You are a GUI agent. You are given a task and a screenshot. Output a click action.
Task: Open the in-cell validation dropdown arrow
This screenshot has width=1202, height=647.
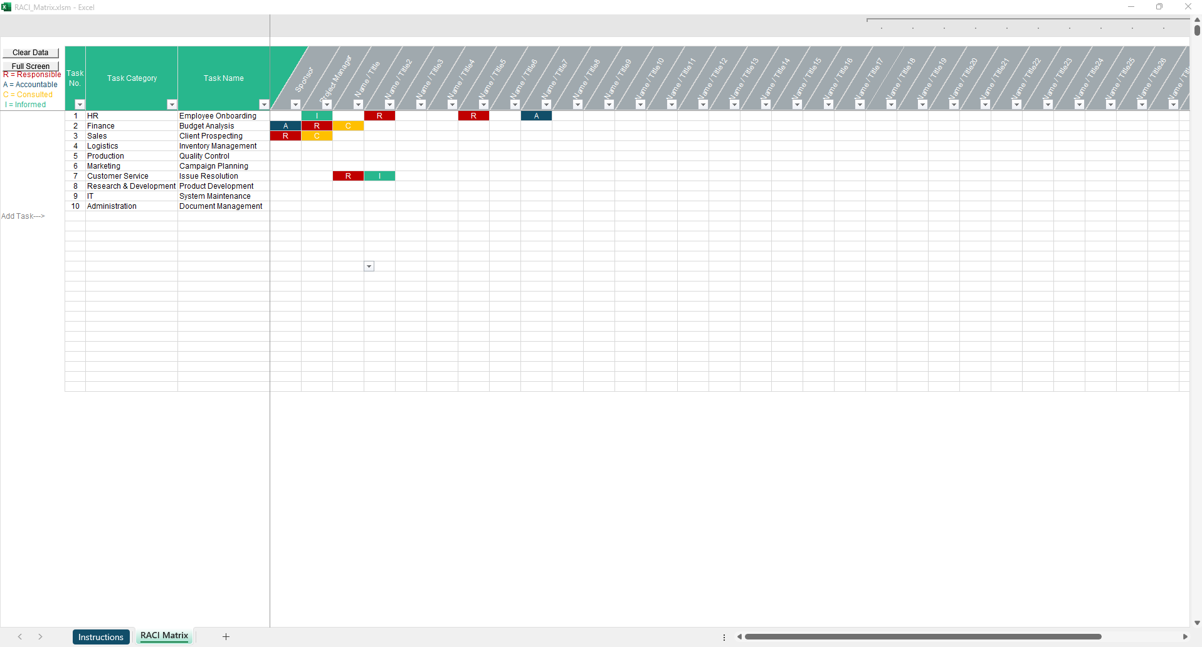369,266
